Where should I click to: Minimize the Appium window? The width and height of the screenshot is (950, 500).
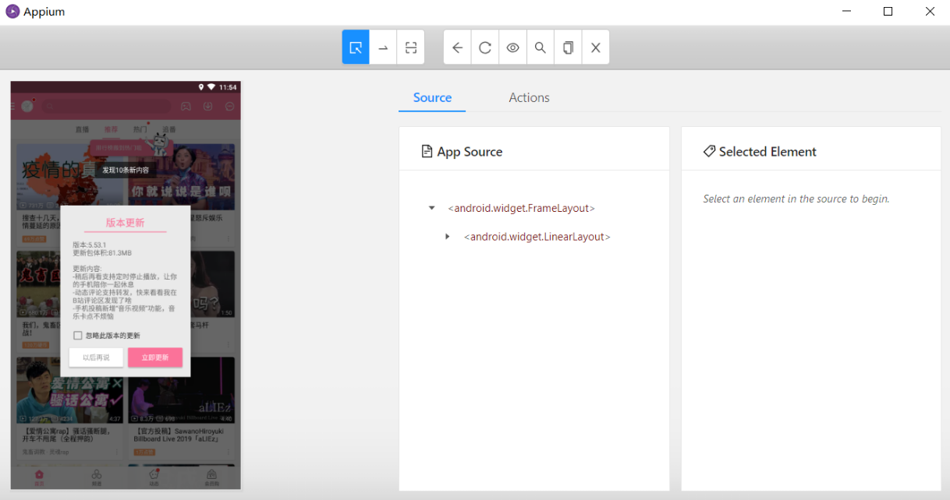pos(847,12)
